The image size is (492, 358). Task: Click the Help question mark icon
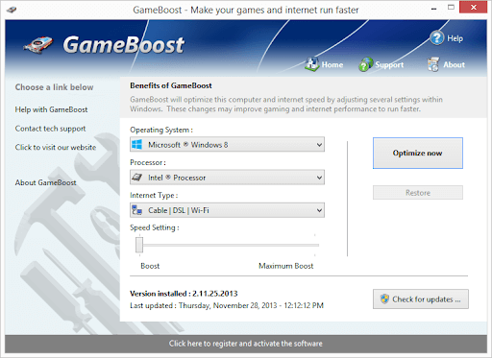click(437, 38)
